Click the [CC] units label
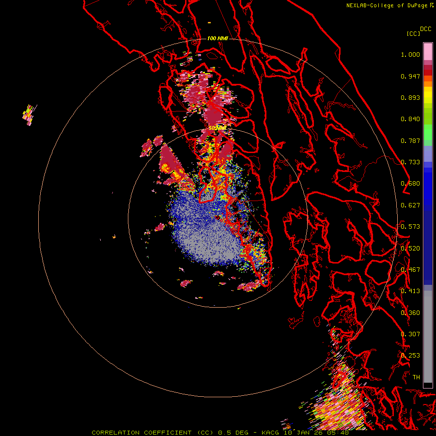The image size is (436, 436). [413, 33]
